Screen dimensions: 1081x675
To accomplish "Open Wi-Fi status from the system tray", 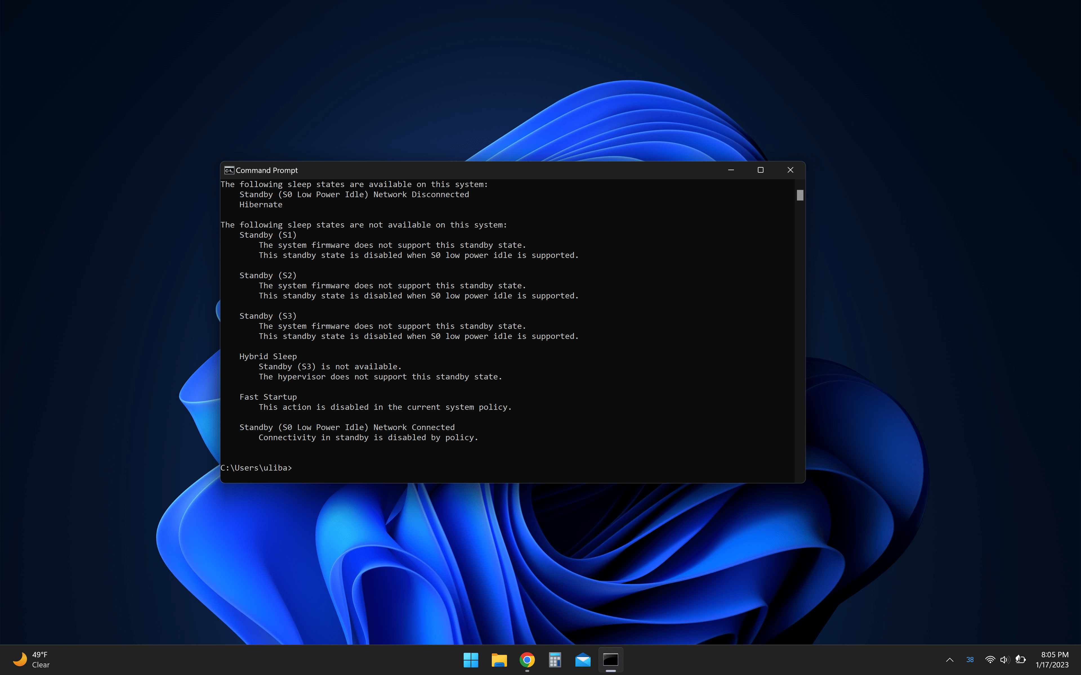I will 990,659.
